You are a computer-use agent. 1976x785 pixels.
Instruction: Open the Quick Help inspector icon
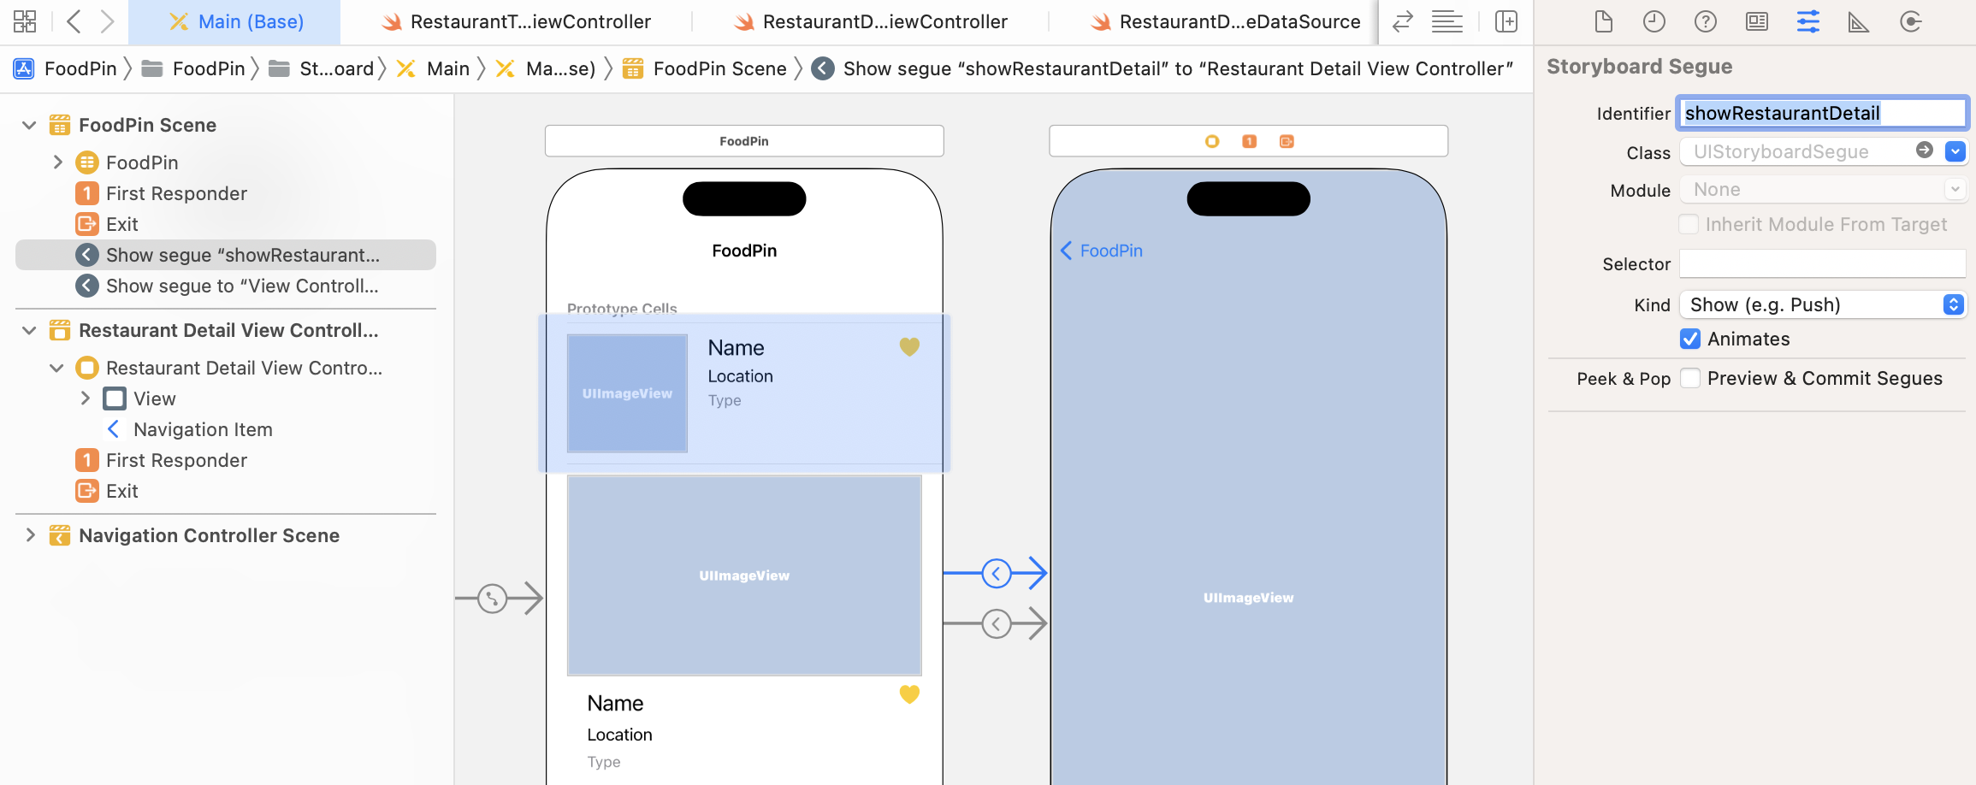pyautogui.click(x=1705, y=21)
